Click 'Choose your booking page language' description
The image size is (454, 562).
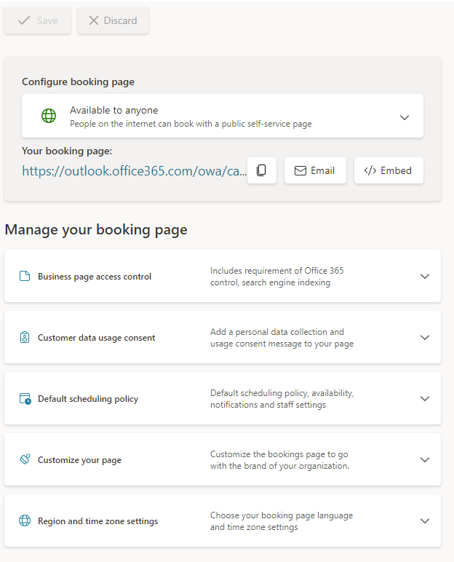pyautogui.click(x=282, y=521)
